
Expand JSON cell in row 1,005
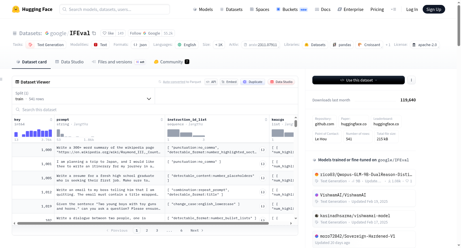pyautogui.click(x=263, y=178)
